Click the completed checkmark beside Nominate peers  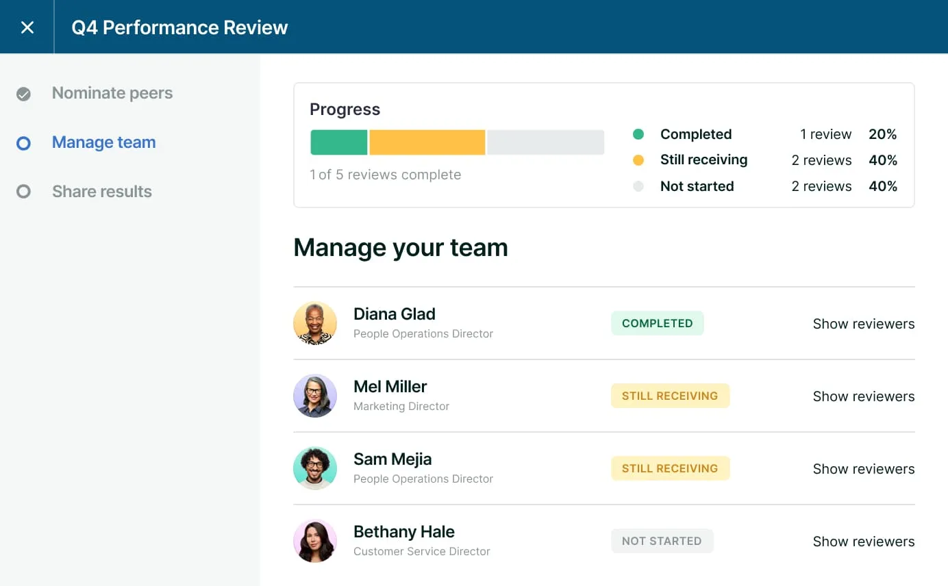pyautogui.click(x=25, y=93)
